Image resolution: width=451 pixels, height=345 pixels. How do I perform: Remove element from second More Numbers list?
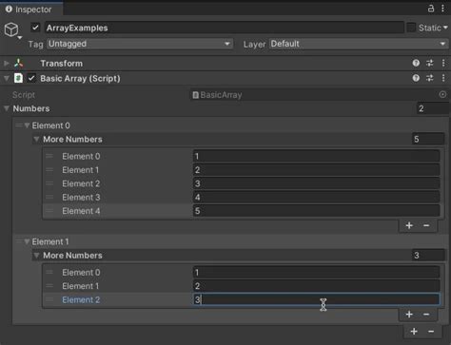click(426, 315)
